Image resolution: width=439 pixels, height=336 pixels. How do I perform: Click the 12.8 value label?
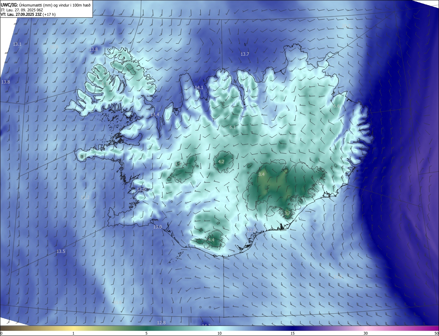(x=161, y=323)
